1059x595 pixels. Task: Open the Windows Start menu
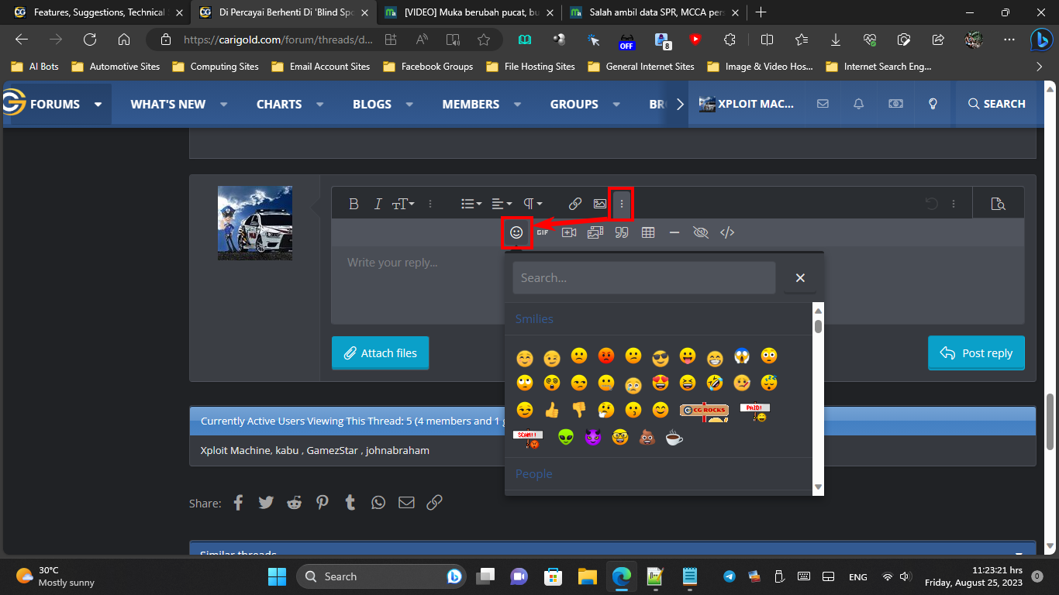point(277,576)
